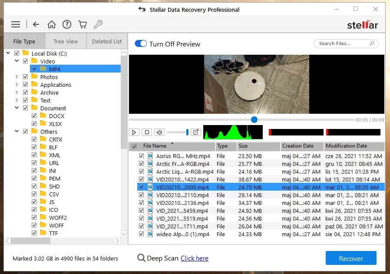The height and width of the screenshot is (274, 390).
Task: Collapse the Video tree node
Action: 17,61
